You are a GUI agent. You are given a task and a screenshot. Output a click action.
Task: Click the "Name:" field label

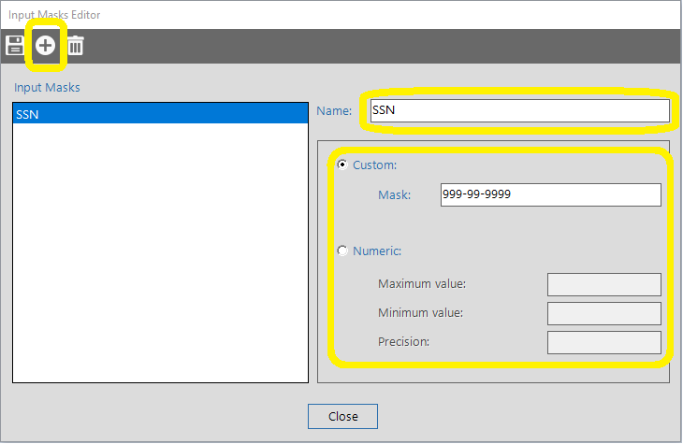click(334, 111)
